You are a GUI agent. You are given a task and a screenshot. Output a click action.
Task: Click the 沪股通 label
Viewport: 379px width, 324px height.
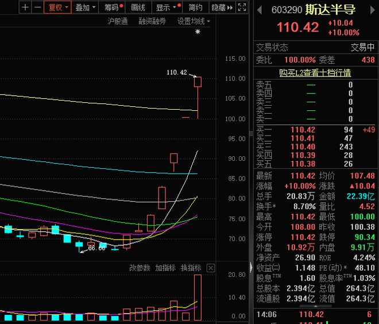coord(118,21)
